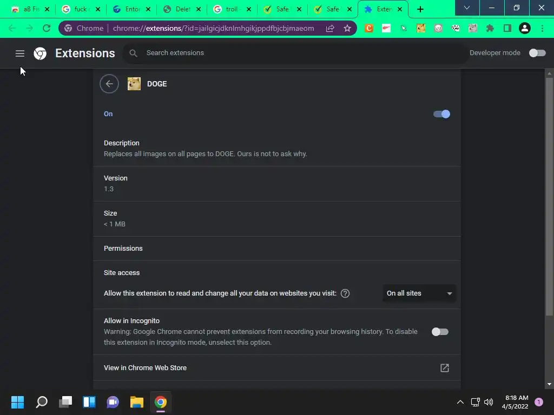
Task: Open the site access 'On all sites' dropdown
Action: point(419,293)
